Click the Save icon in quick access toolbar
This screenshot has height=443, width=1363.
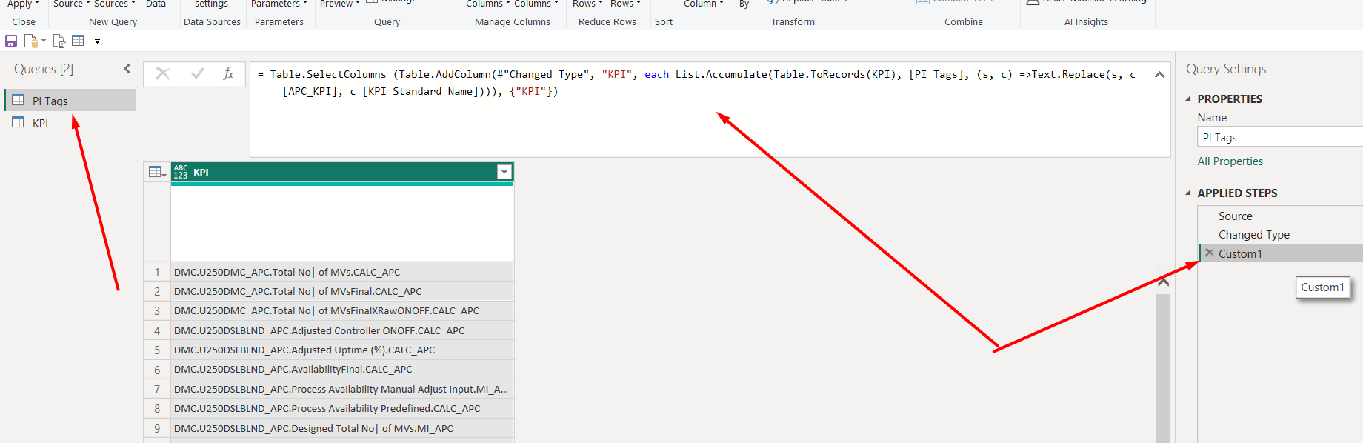[11, 41]
